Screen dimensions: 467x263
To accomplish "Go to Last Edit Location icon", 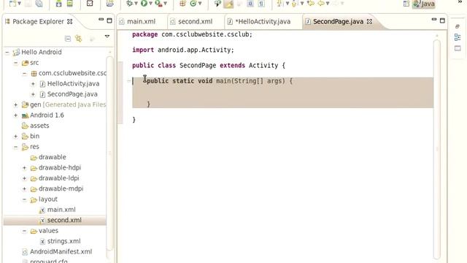I will point(311,4).
